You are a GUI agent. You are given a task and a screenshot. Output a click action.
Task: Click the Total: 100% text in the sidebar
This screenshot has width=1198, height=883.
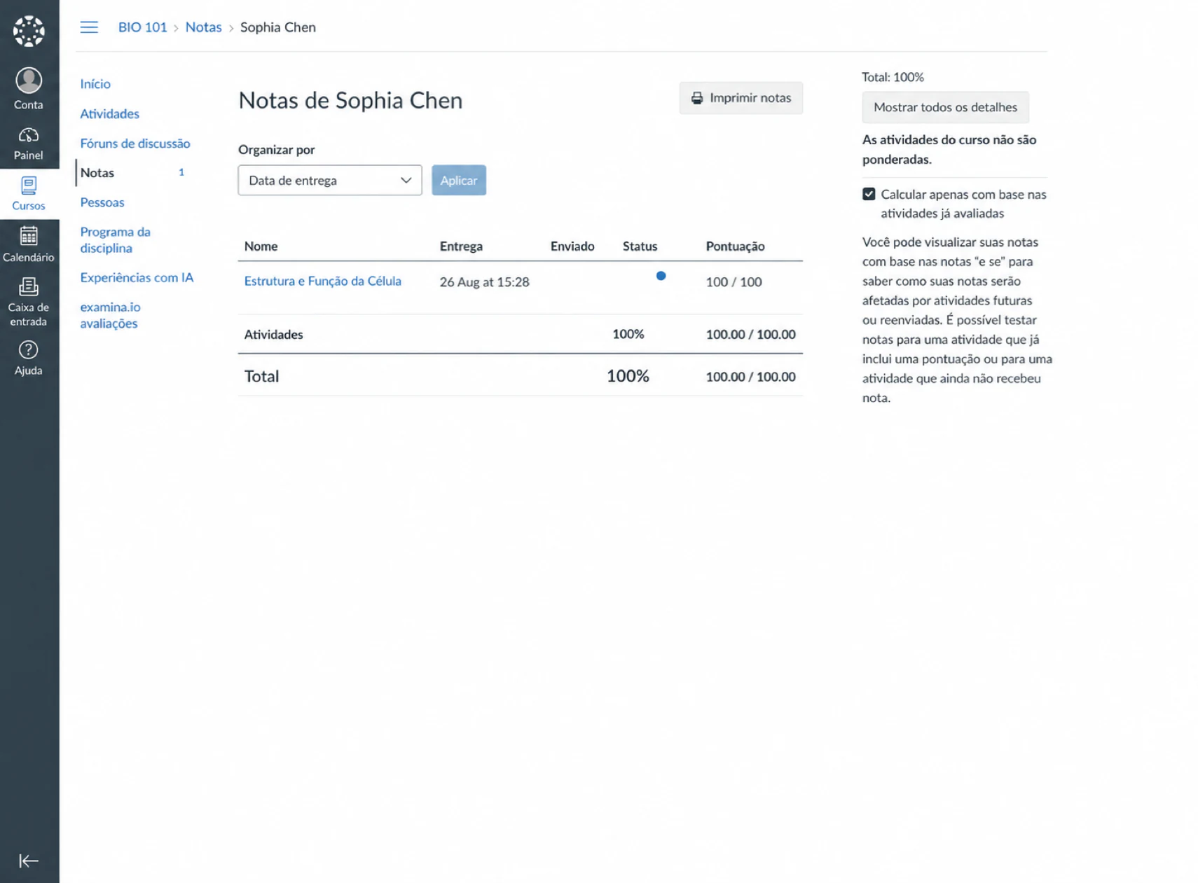[x=893, y=77]
